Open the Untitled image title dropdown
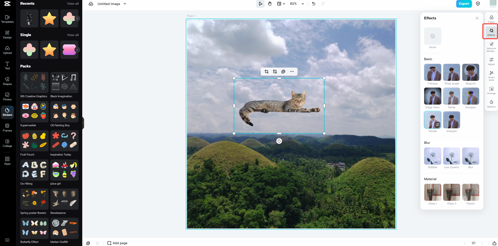 point(112,4)
